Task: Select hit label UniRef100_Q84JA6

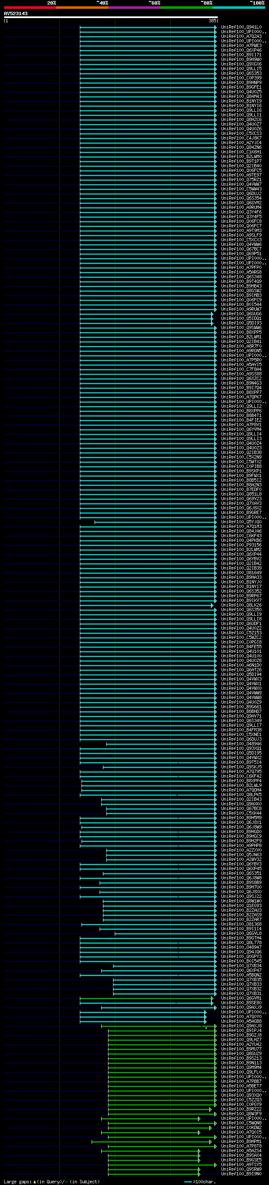Action: 241,531
